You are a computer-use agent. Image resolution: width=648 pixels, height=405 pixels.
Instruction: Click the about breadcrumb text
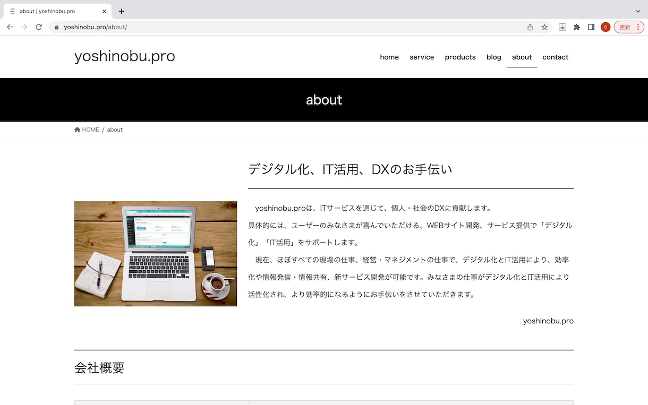[115, 130]
